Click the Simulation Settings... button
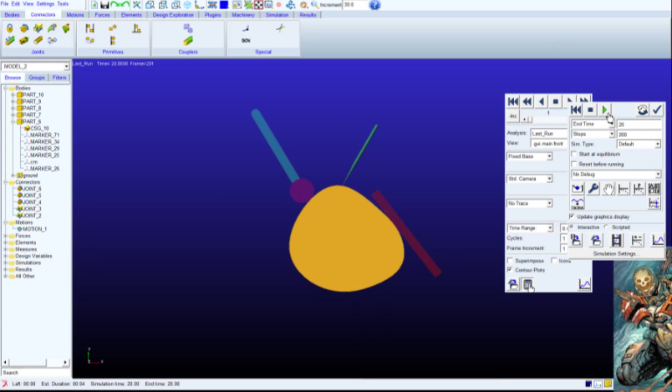Screen dimensions: 672x392 click(x=616, y=253)
